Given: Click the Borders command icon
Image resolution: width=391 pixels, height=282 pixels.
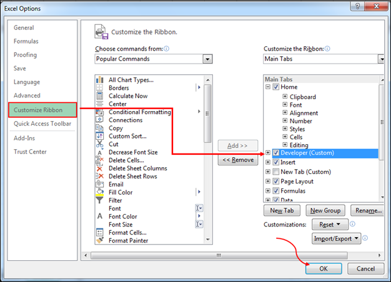Looking at the screenshot, I should [99, 87].
